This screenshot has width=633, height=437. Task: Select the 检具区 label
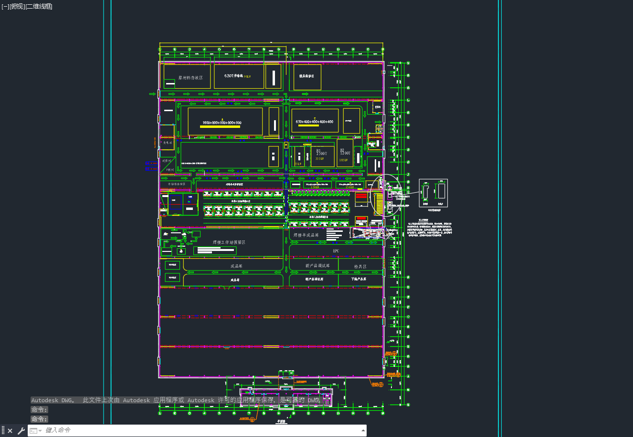pos(360,267)
